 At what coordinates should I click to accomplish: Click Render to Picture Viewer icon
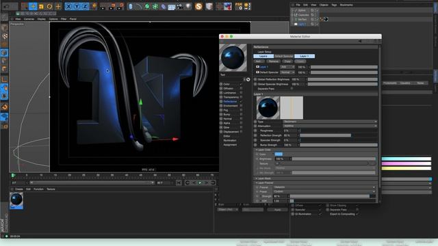pos(112,6)
